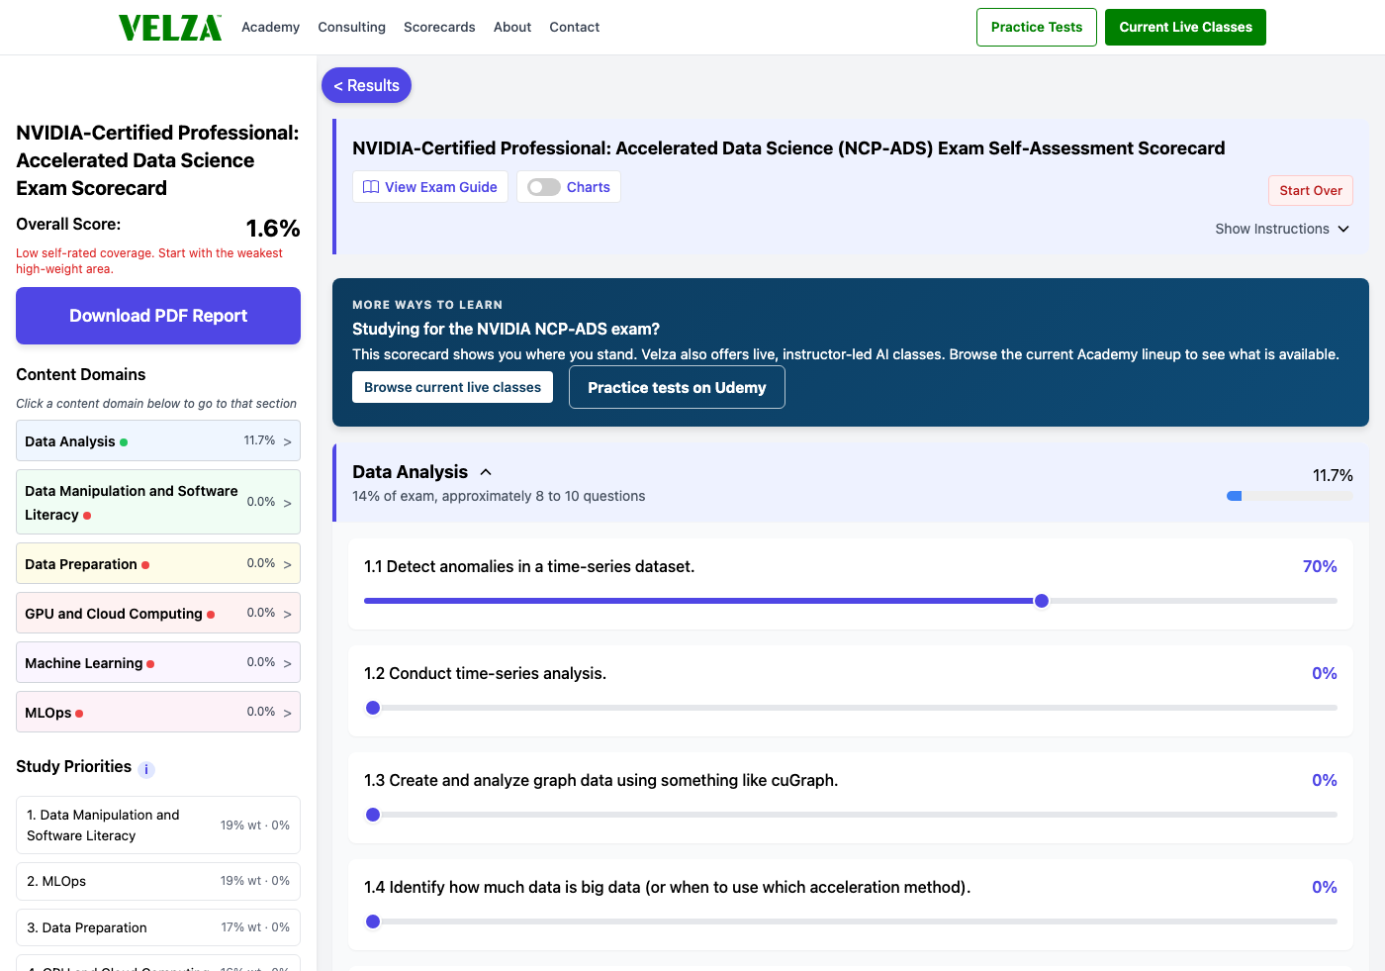Viewport: 1385px width, 971px height.
Task: Open the About menu item
Action: [512, 27]
